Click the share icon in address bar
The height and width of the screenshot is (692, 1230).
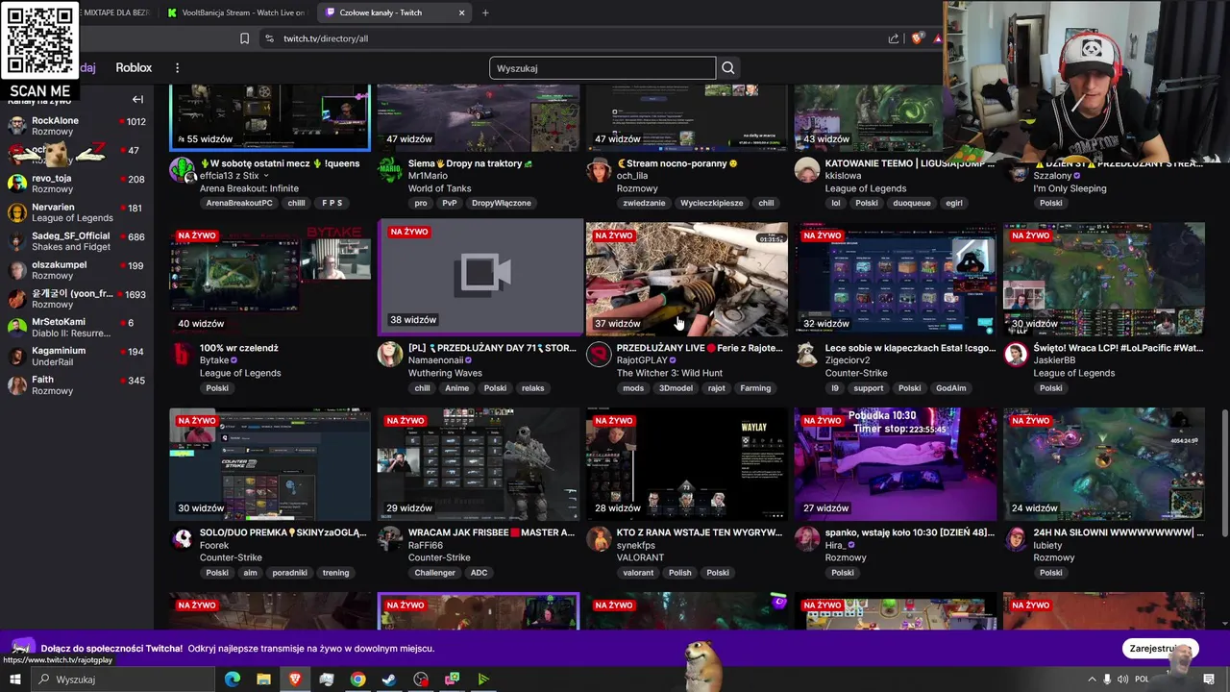pos(894,38)
